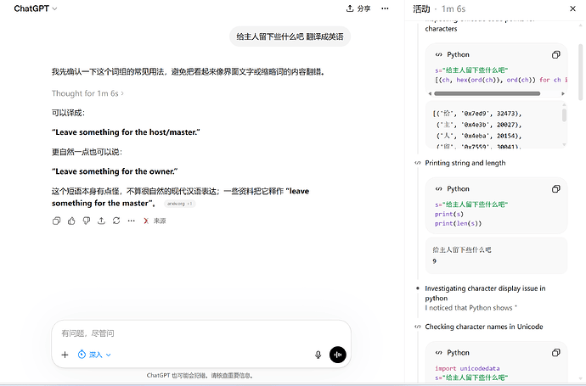
Task: Click the output line ('给', '0x7ed9', 32473)
Action: (x=477, y=114)
